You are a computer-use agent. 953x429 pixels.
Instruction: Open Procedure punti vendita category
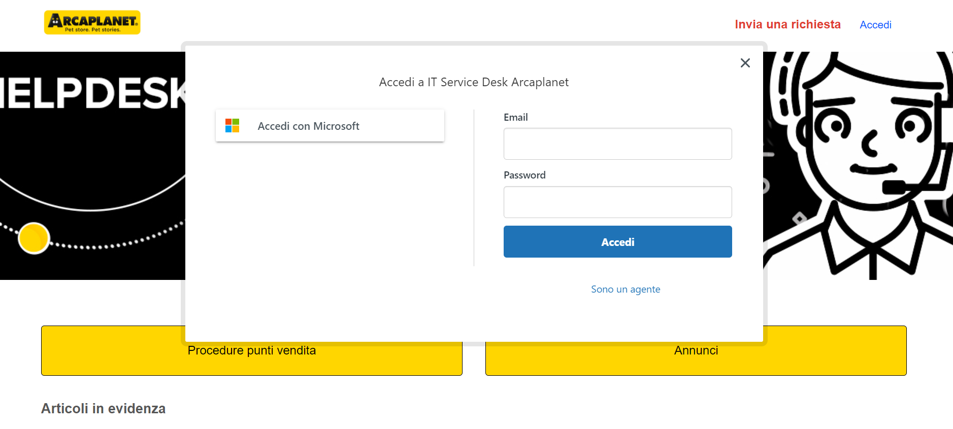pyautogui.click(x=252, y=350)
